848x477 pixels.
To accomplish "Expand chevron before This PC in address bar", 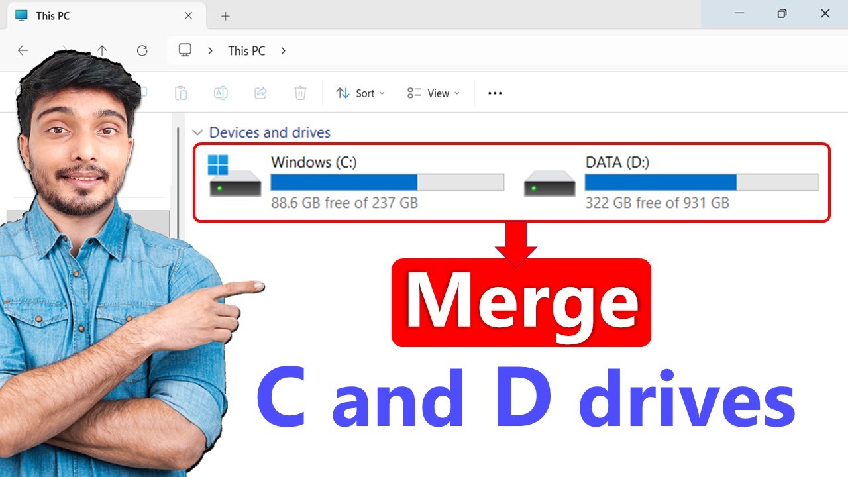I will (210, 50).
